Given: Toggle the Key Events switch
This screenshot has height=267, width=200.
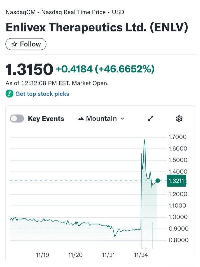Looking at the screenshot, I should [x=17, y=118].
